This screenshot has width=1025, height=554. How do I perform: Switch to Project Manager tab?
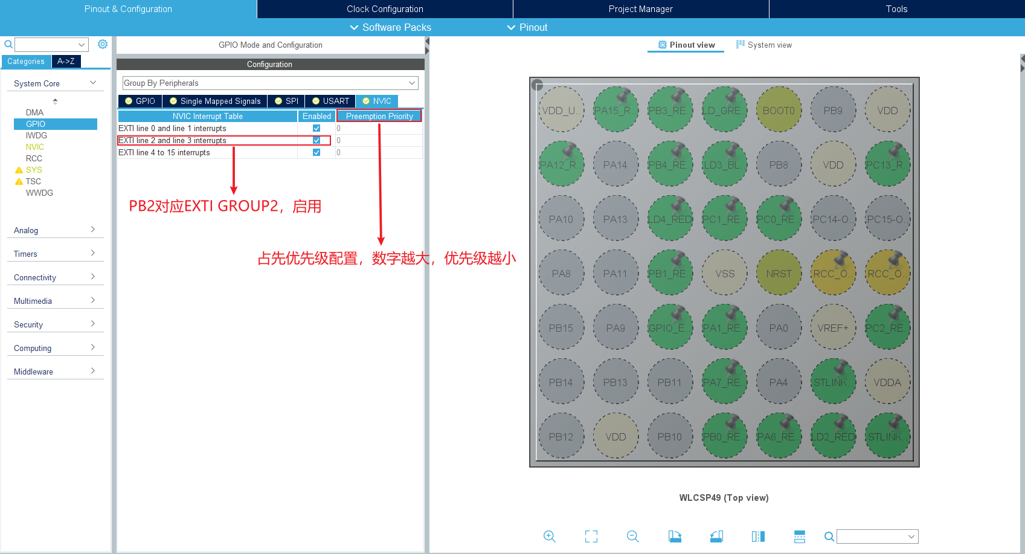641,9
